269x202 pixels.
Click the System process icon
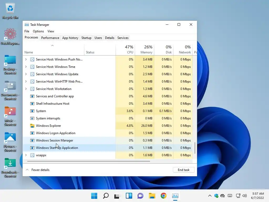pos(32,111)
